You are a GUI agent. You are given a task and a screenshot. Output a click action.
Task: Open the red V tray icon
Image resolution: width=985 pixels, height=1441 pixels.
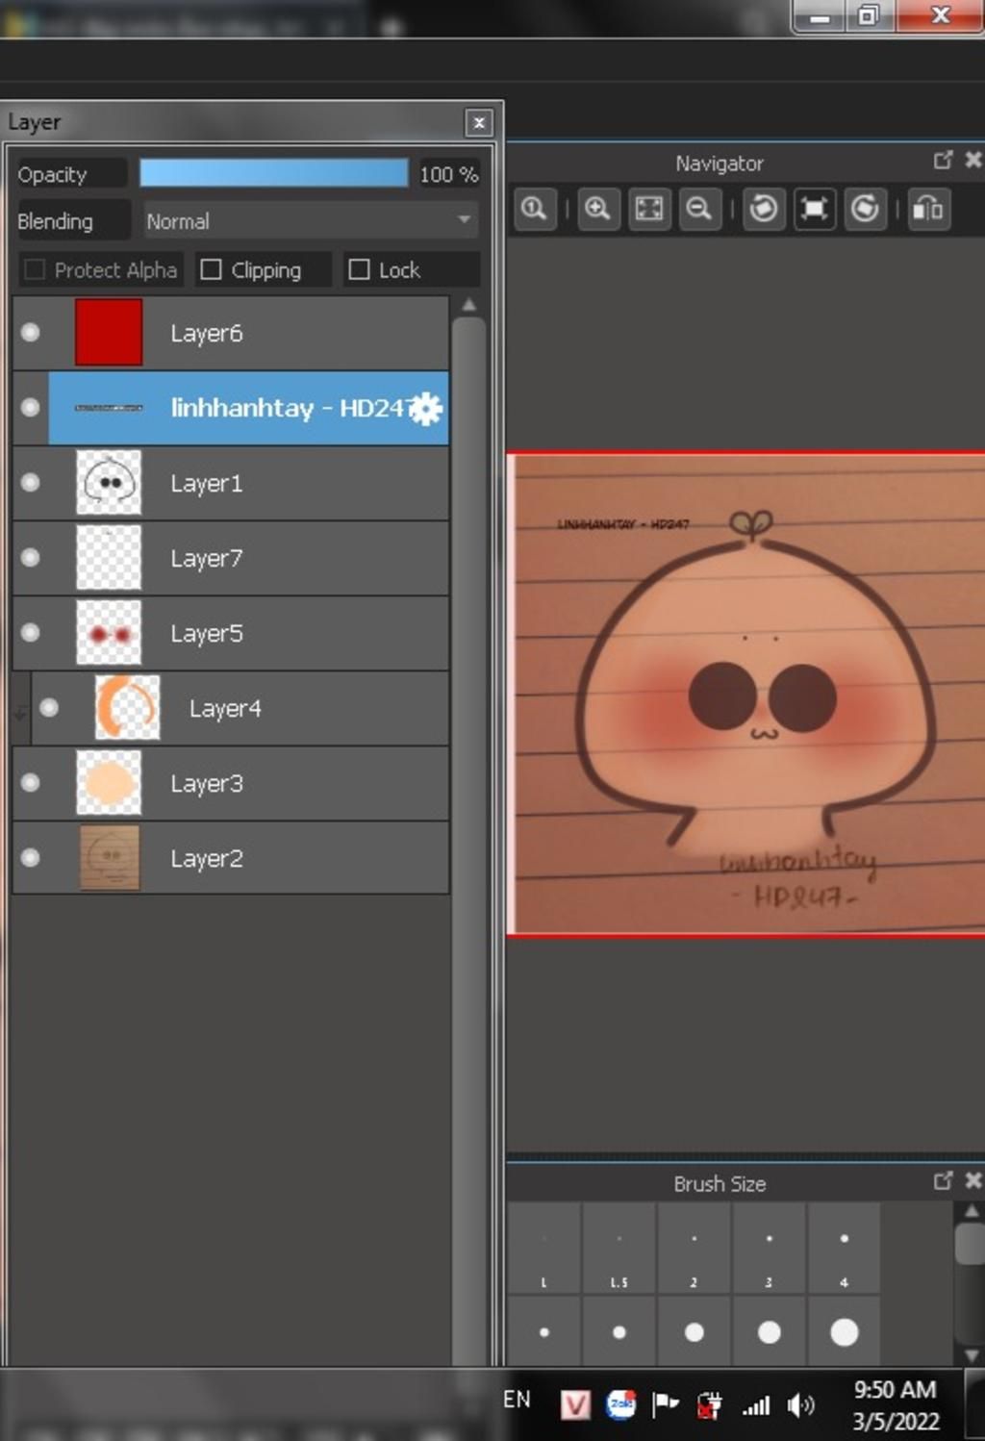575,1405
